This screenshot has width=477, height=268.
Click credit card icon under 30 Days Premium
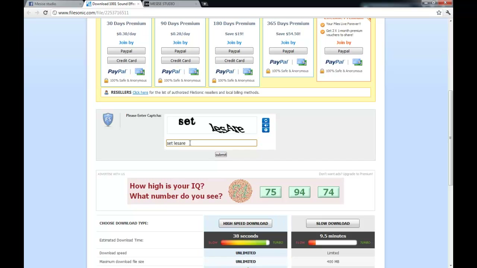(x=140, y=71)
